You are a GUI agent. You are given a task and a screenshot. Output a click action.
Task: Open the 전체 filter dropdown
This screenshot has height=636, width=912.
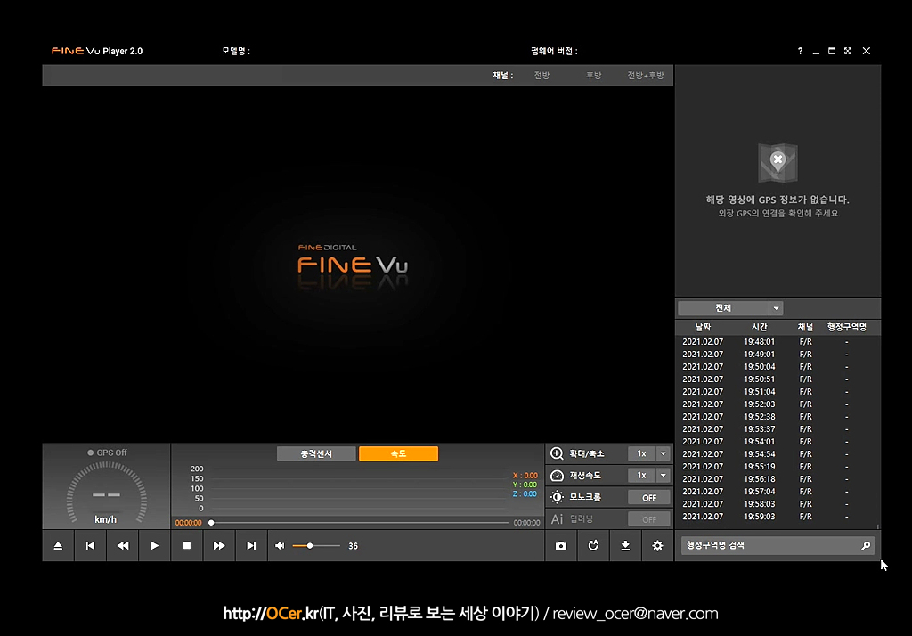coord(730,308)
